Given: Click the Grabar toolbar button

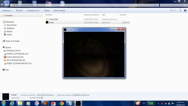Looking at the screenshot, I should [47, 11].
